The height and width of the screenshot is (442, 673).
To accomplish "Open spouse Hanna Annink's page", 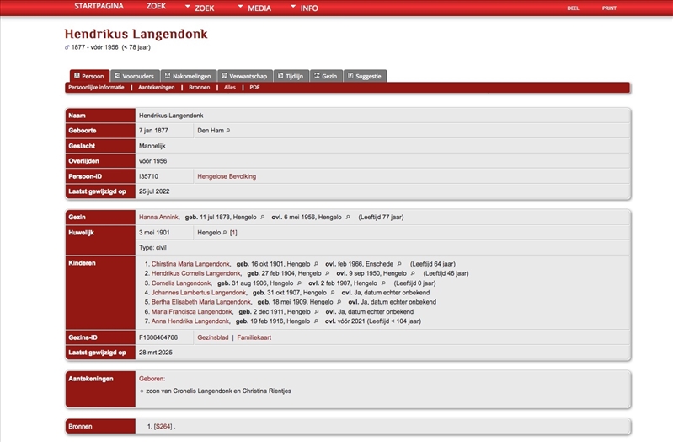I will pyautogui.click(x=158, y=217).
